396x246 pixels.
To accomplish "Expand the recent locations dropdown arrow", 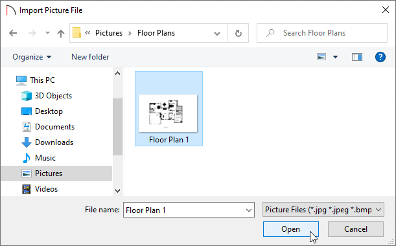I will click(47, 33).
